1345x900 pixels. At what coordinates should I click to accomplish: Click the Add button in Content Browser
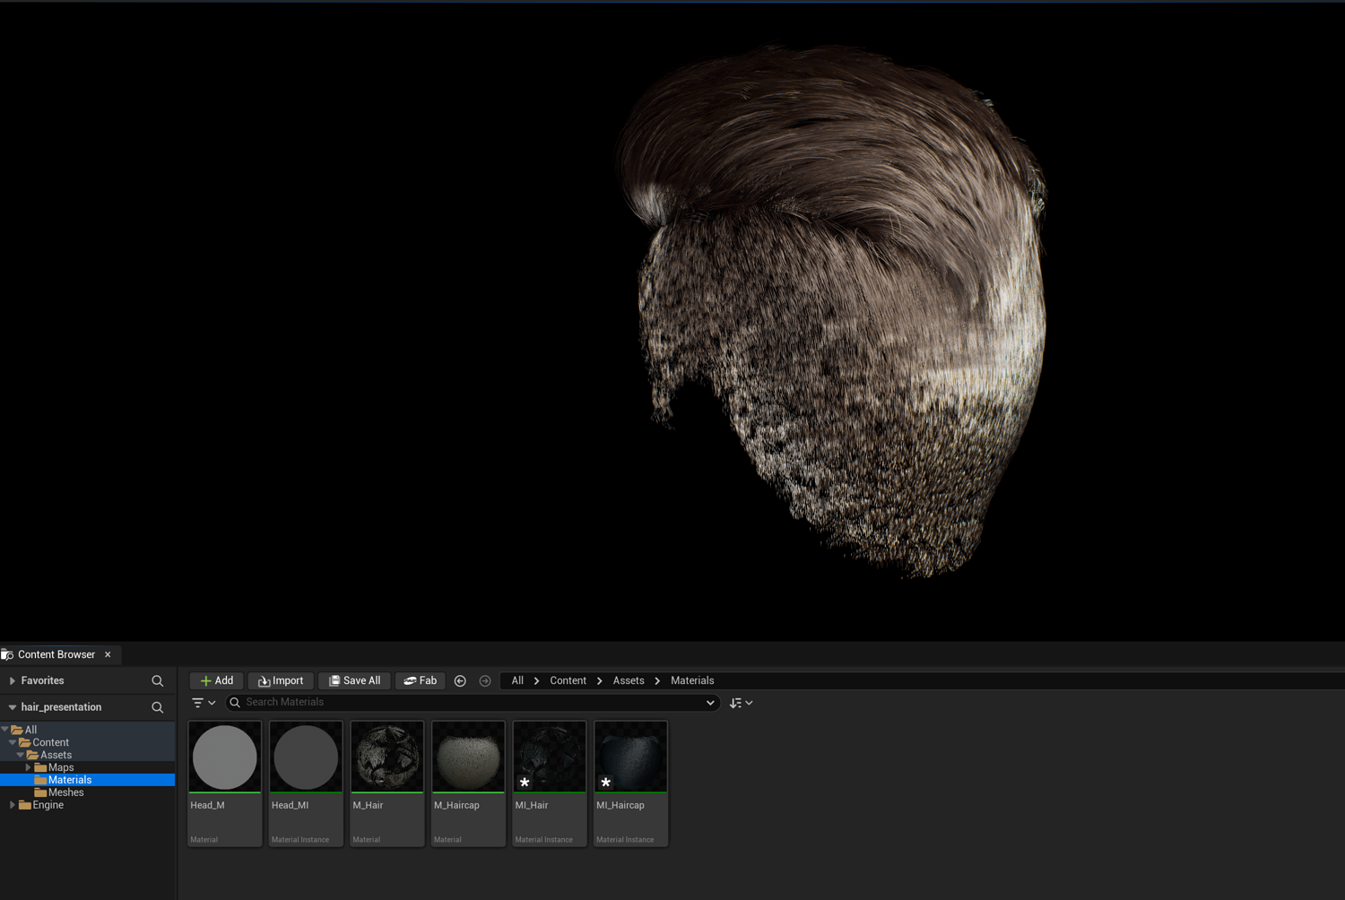point(216,681)
